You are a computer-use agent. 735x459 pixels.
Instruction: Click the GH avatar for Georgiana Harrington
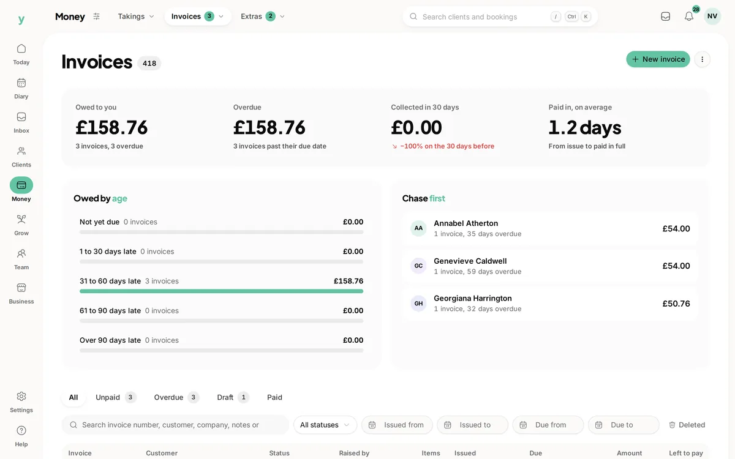(x=418, y=303)
